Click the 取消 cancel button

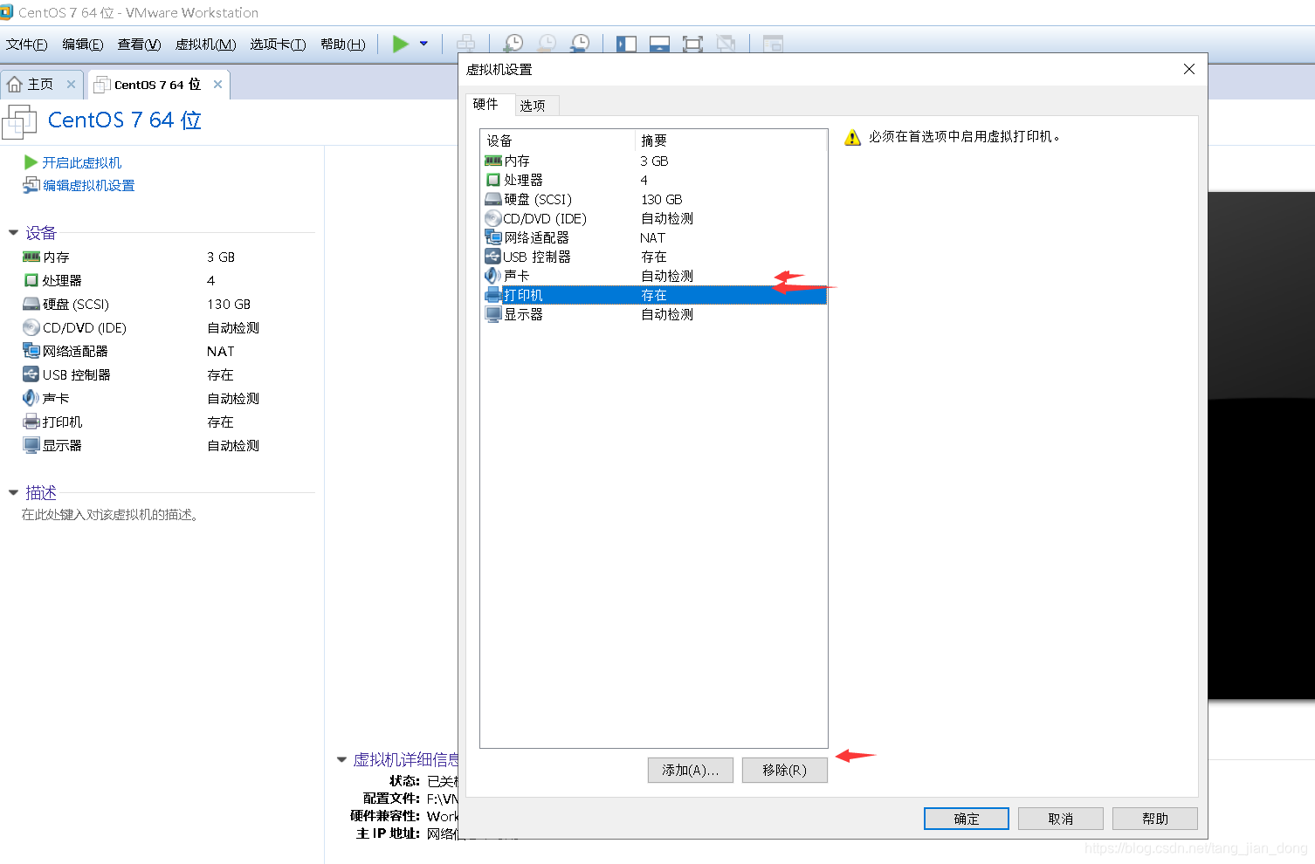pyautogui.click(x=1061, y=819)
